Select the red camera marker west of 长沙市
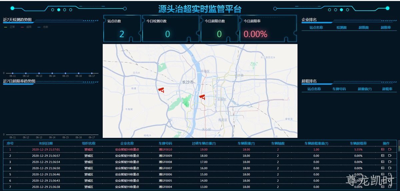 161,89
